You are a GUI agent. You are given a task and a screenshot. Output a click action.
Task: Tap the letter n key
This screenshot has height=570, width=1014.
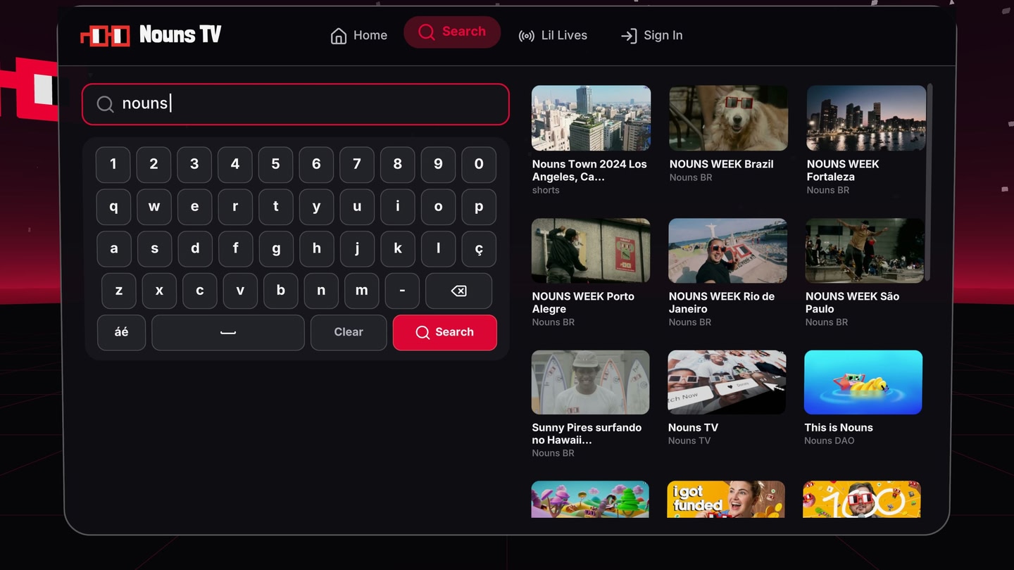click(321, 291)
